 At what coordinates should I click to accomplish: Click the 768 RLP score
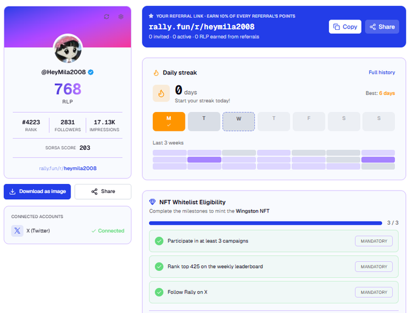point(68,89)
